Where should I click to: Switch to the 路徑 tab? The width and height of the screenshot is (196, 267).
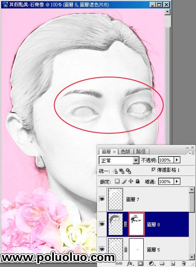[x=141, y=151]
